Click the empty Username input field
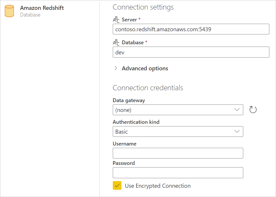 (x=178, y=153)
